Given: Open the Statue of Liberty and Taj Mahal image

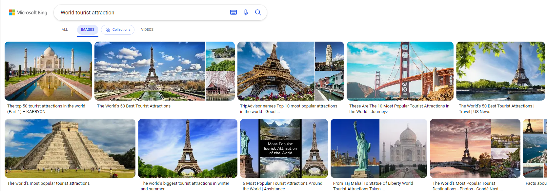Looking at the screenshot, I should 379,148.
